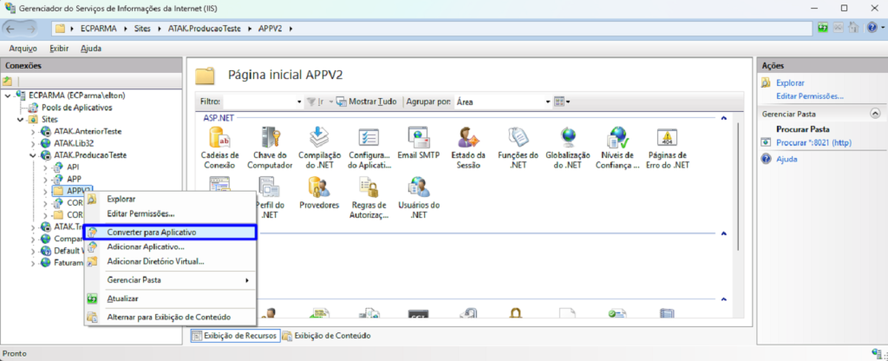Open Globalização do .NET icon
888x361 pixels.
569,139
